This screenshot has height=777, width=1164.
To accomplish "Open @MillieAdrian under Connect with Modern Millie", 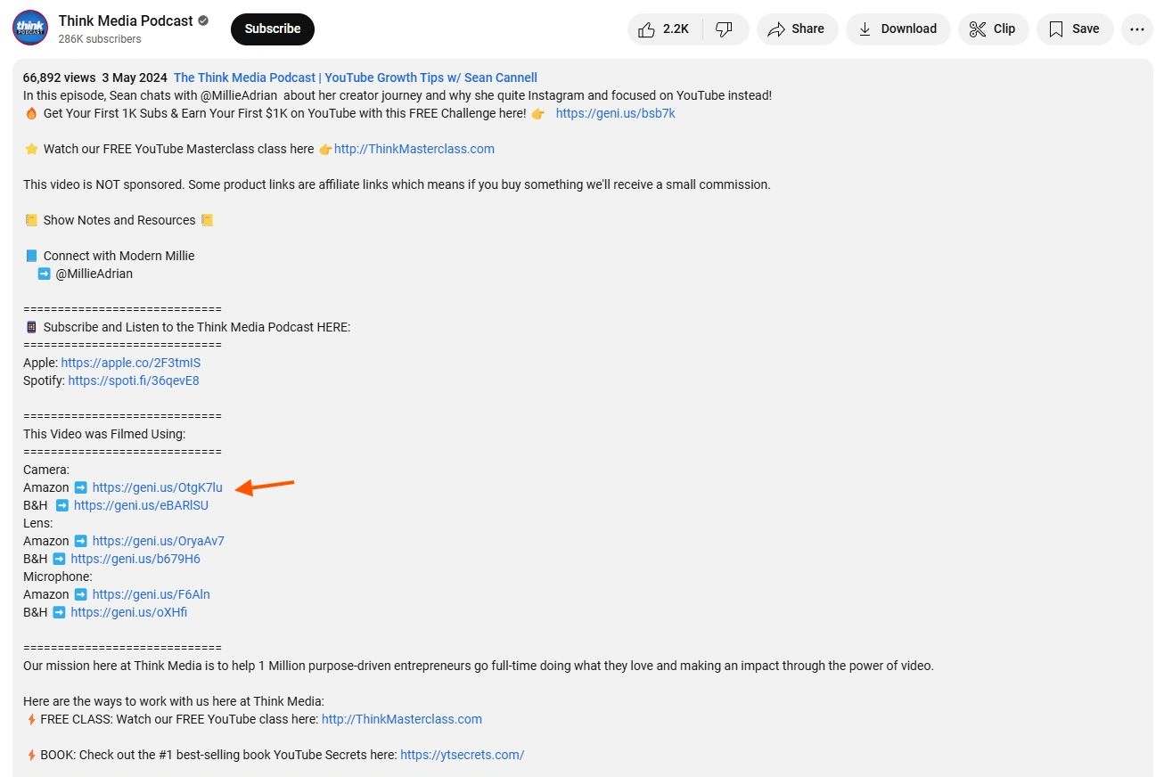I will (94, 274).
